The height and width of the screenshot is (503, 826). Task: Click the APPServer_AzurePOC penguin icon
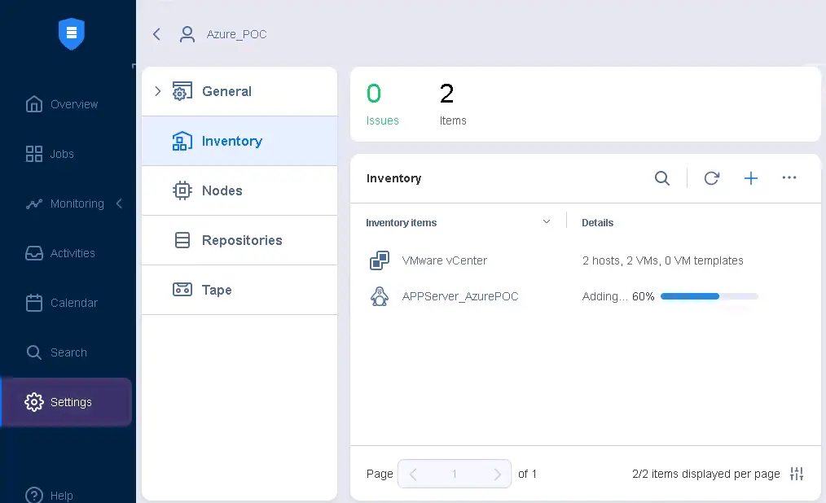(380, 296)
